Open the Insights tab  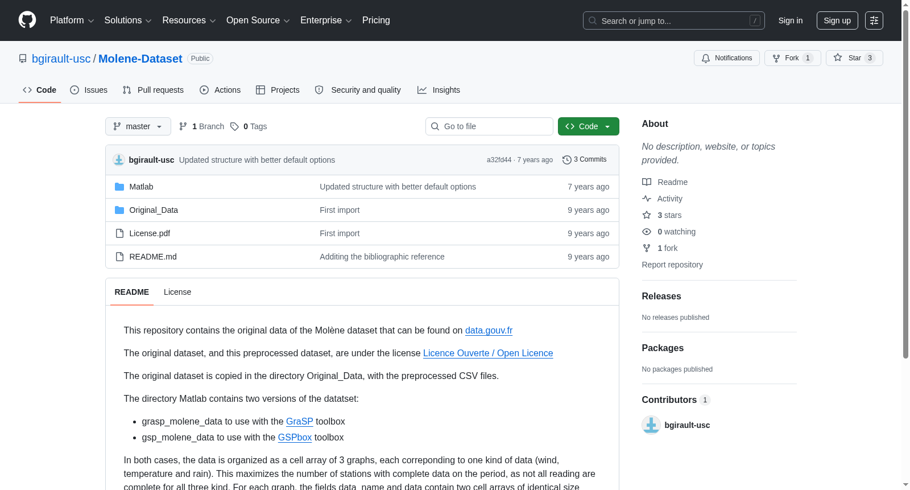click(x=439, y=90)
